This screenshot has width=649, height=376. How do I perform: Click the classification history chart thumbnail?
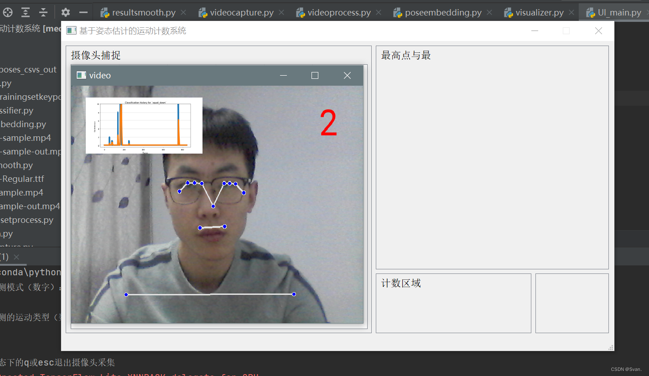(x=144, y=125)
